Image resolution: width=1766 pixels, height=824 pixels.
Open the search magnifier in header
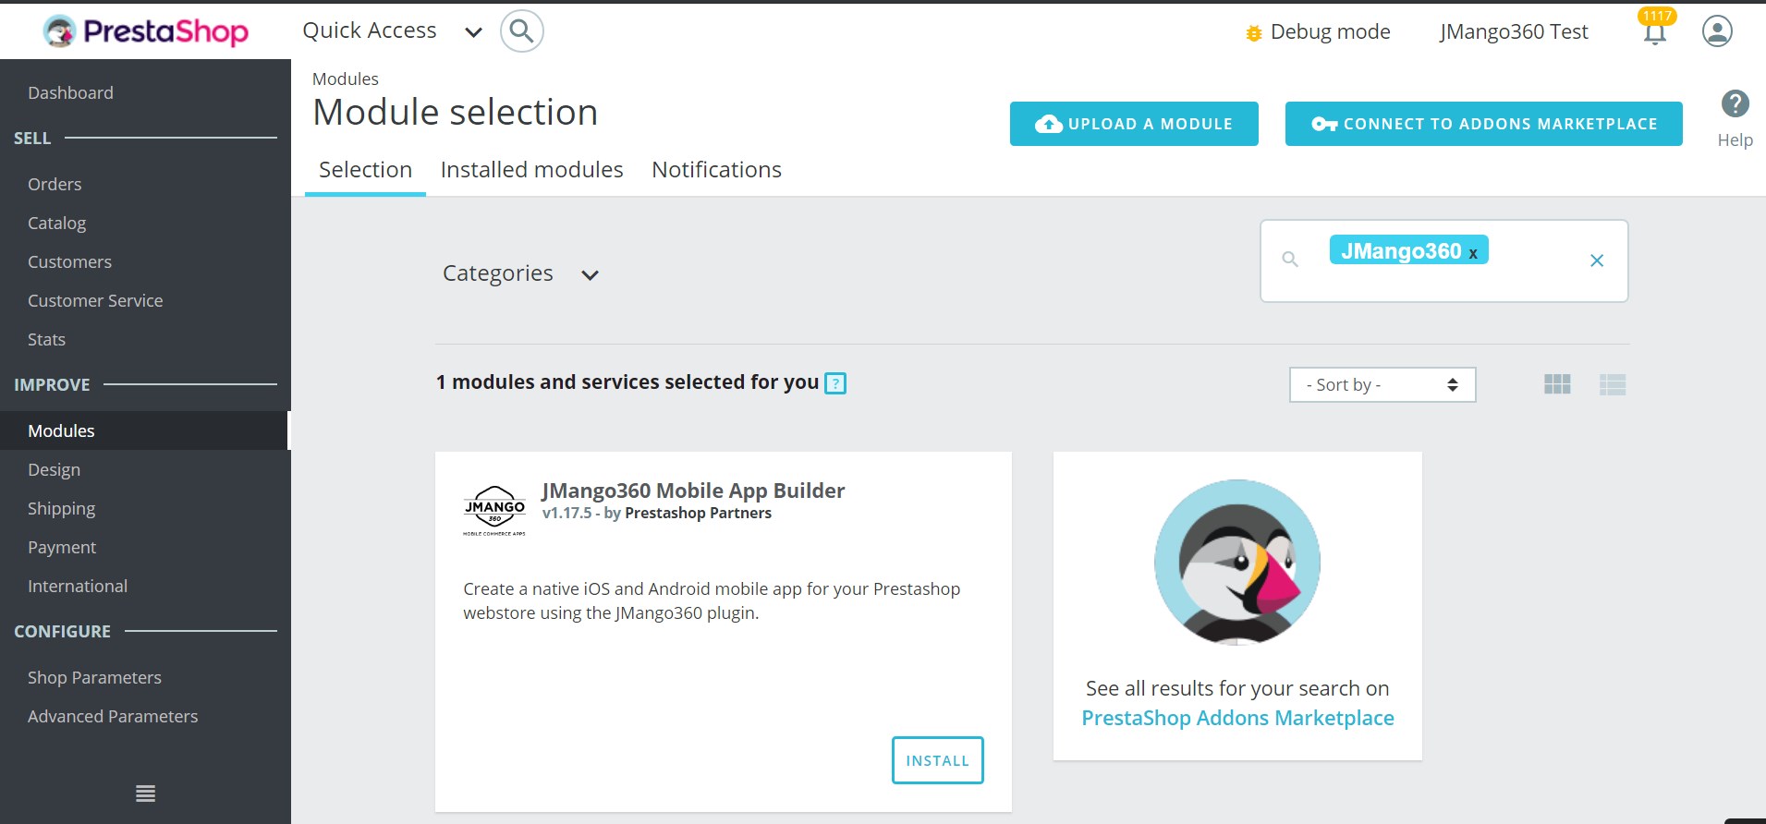[x=522, y=31]
